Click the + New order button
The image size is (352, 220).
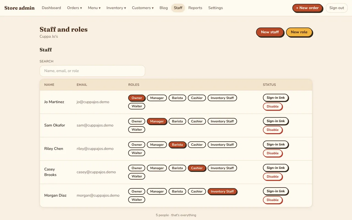(x=307, y=8)
